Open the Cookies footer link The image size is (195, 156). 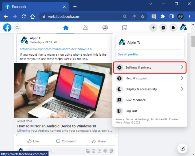pyautogui.click(x=174, y=119)
